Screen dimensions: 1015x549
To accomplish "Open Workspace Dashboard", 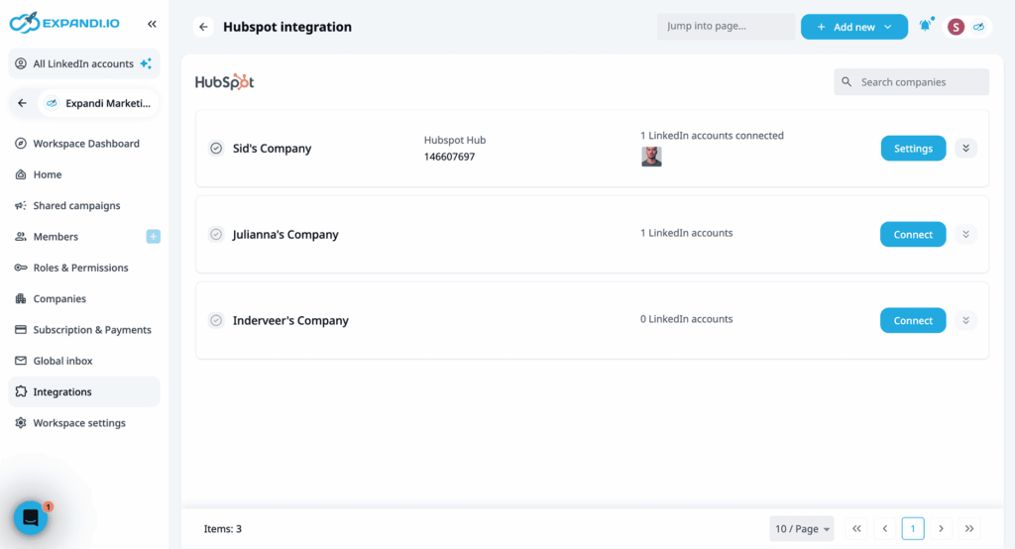I will click(x=84, y=143).
